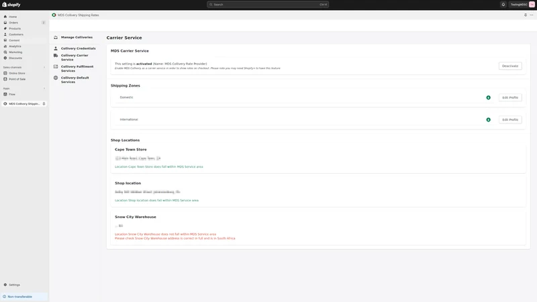Open Manage Colliveries page
The height and width of the screenshot is (302, 537).
[x=77, y=38]
